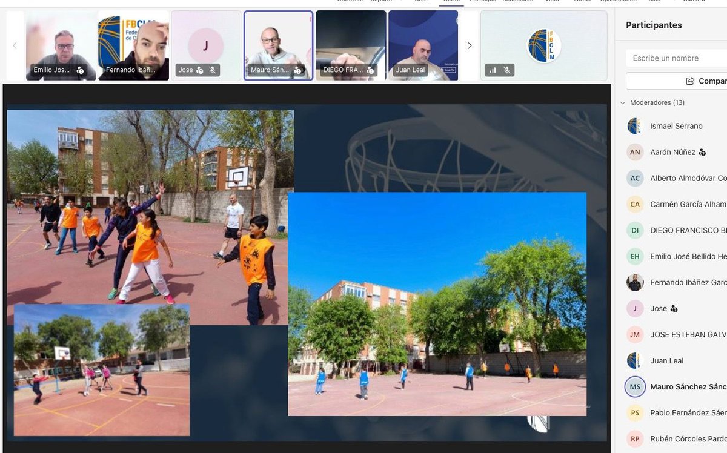This screenshot has width=727, height=453.
Task: Click the small shared photo at the bottom left
Action: tap(102, 370)
